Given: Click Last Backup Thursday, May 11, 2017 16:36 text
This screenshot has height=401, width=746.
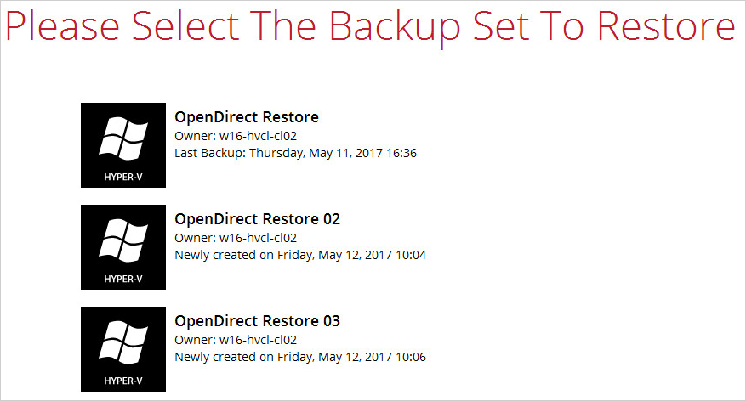Looking at the screenshot, I should click(295, 154).
